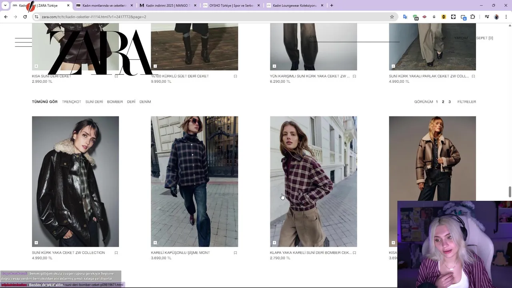
Task: Switch to Kadın Loungewear Koleksiyonu tab
Action: click(x=295, y=6)
